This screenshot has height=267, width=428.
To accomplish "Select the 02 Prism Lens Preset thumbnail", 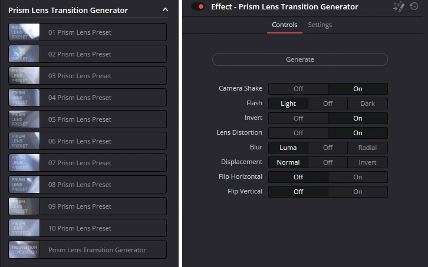I will pyautogui.click(x=24, y=54).
